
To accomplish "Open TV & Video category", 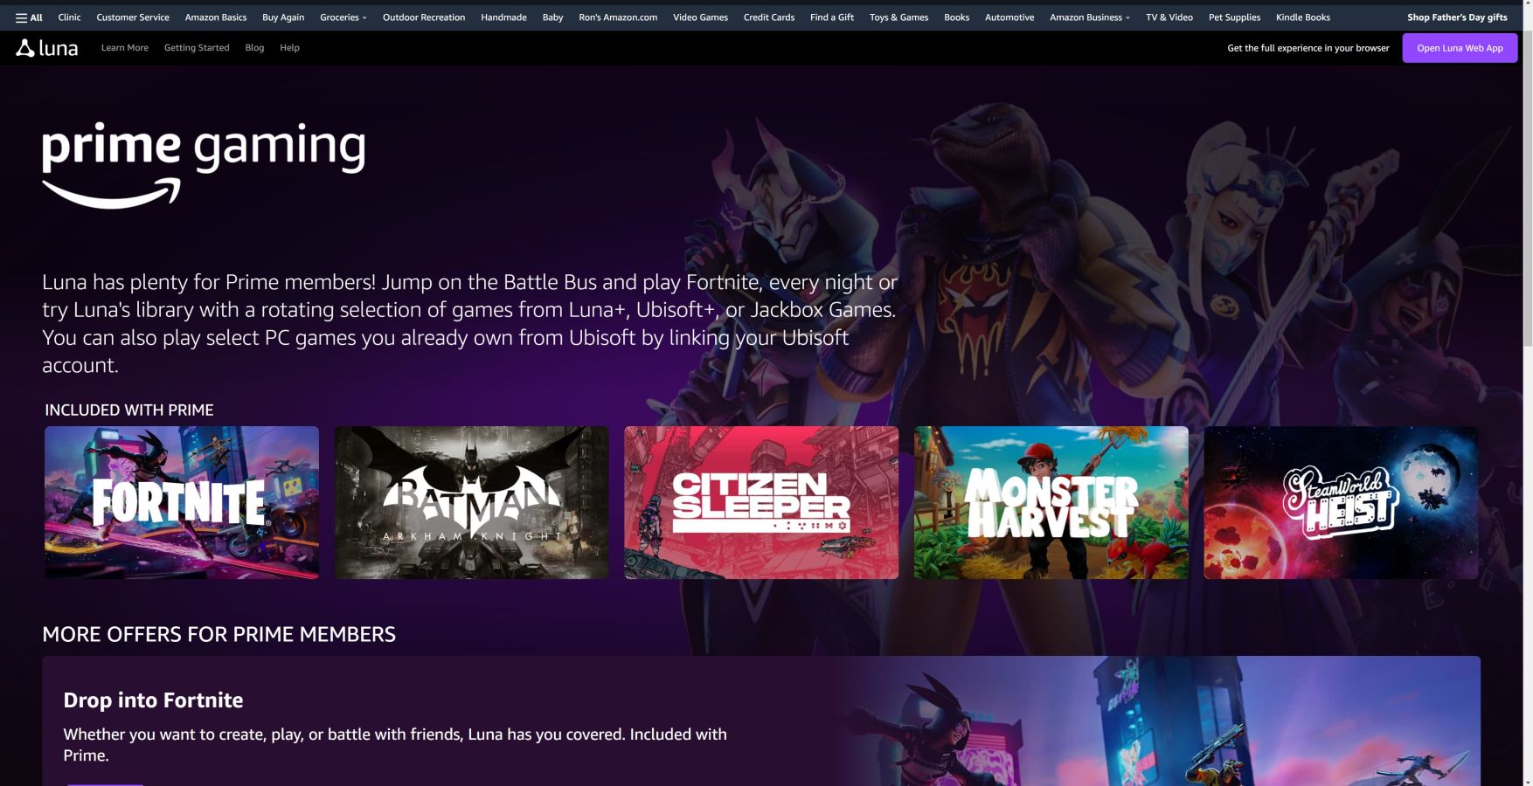I will tap(1169, 17).
